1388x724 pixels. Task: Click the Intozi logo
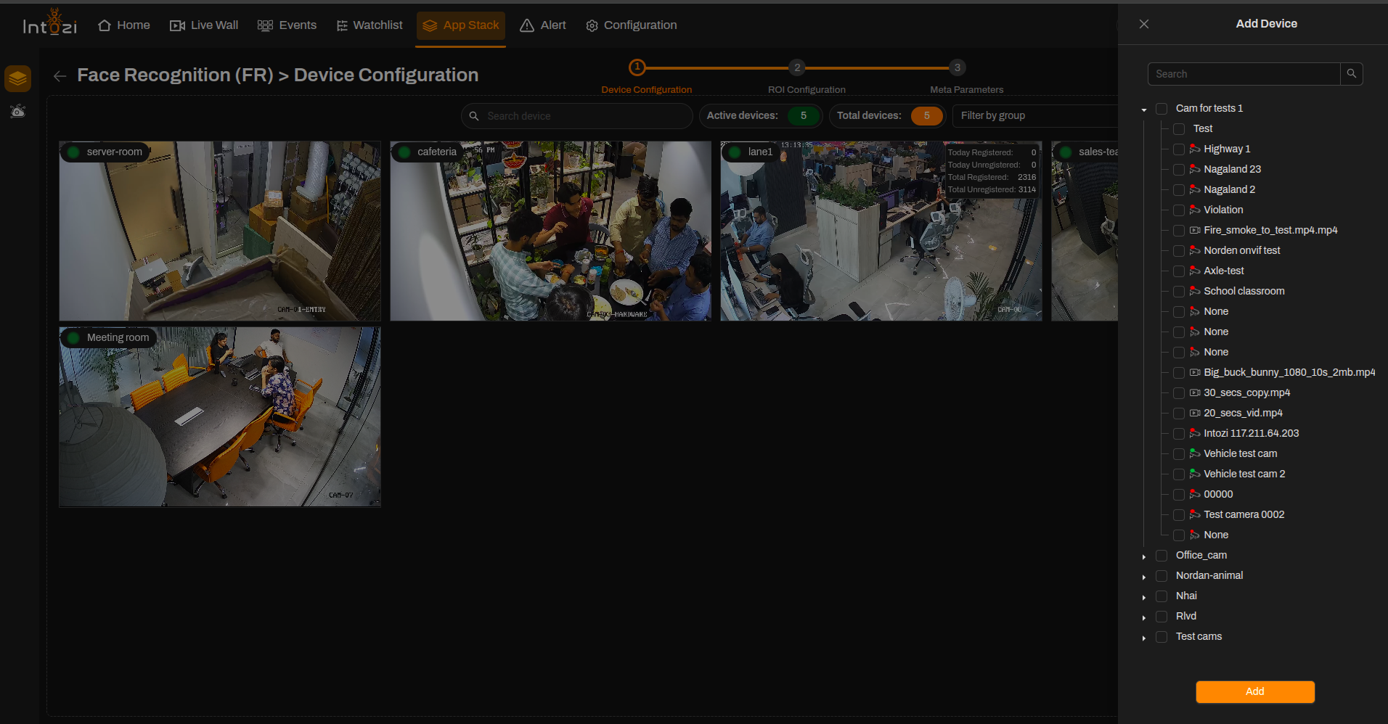point(50,23)
